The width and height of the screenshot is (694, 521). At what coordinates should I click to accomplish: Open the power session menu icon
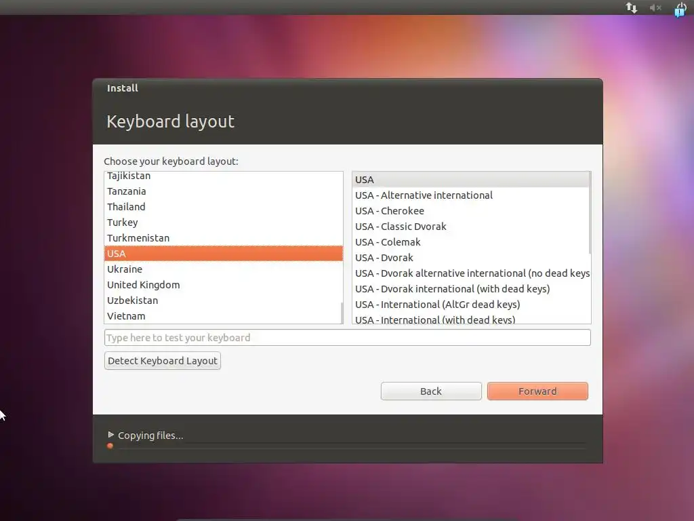click(x=680, y=8)
